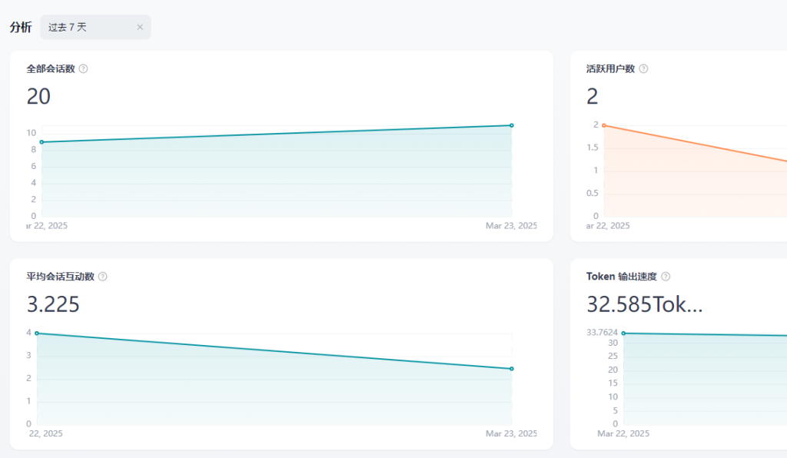Screen dimensions: 787x458
Task: Select the Mar 22 data point on 全部会话数 chart
Action: (x=42, y=142)
